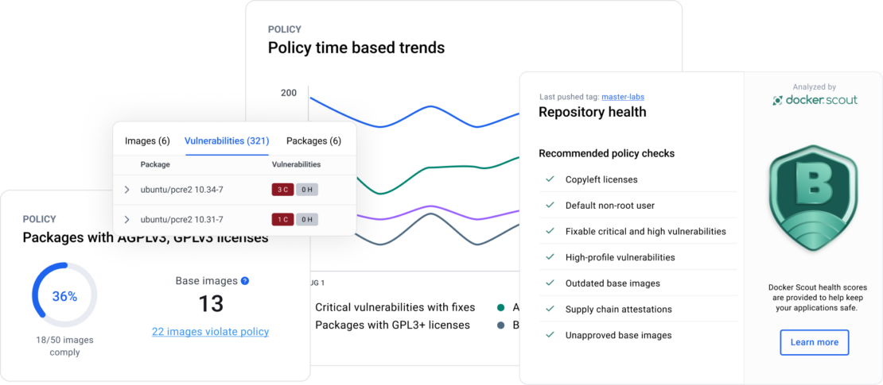Click the 0 H badge for pcre2 10.31-7
The width and height of the screenshot is (883, 385).
tap(307, 219)
